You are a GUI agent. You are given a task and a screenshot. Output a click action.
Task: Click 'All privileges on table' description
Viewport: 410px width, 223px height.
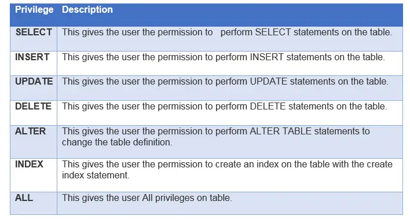(x=187, y=198)
